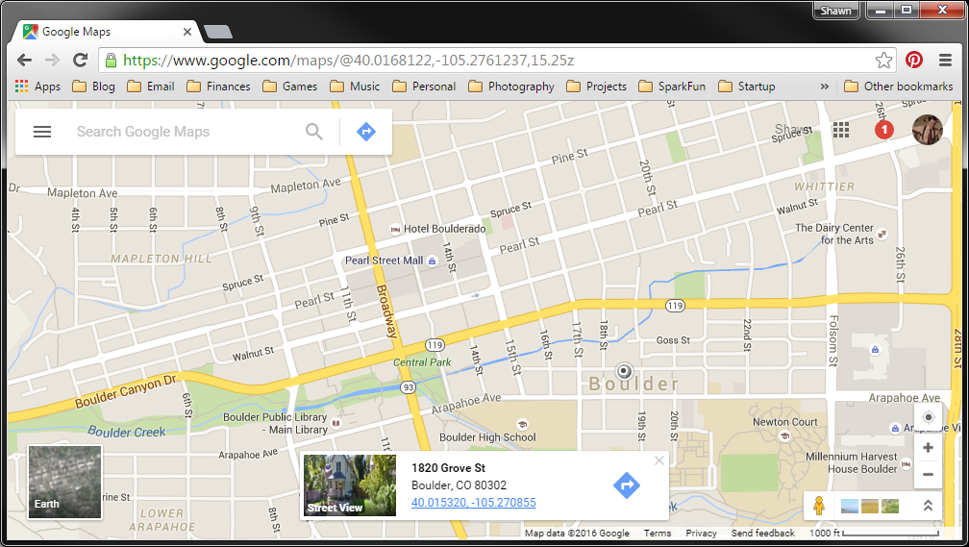969x547 pixels.
Task: Open the Blog bookmarks folder
Action: click(x=94, y=87)
